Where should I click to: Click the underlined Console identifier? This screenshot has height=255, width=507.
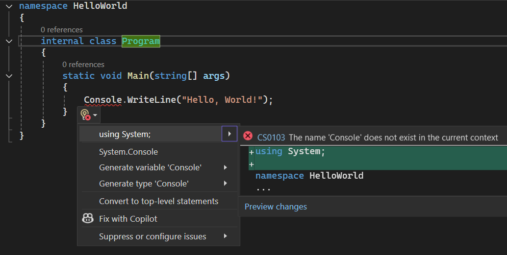pos(102,100)
